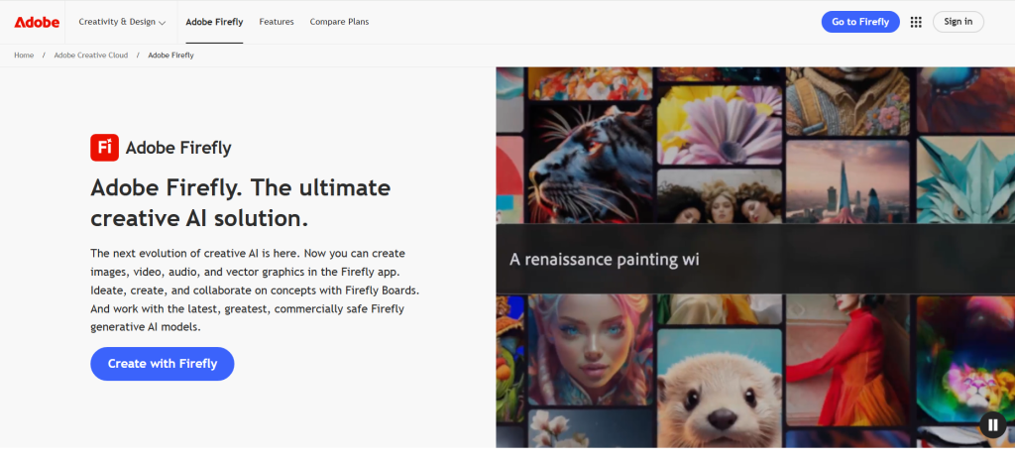Select the Adobe Firefly tab
Image resolution: width=1015 pixels, height=462 pixels.
tap(214, 22)
